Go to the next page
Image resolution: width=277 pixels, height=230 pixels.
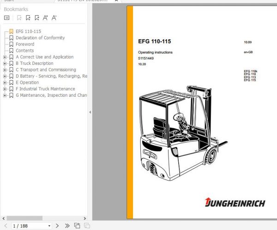click(57, 226)
